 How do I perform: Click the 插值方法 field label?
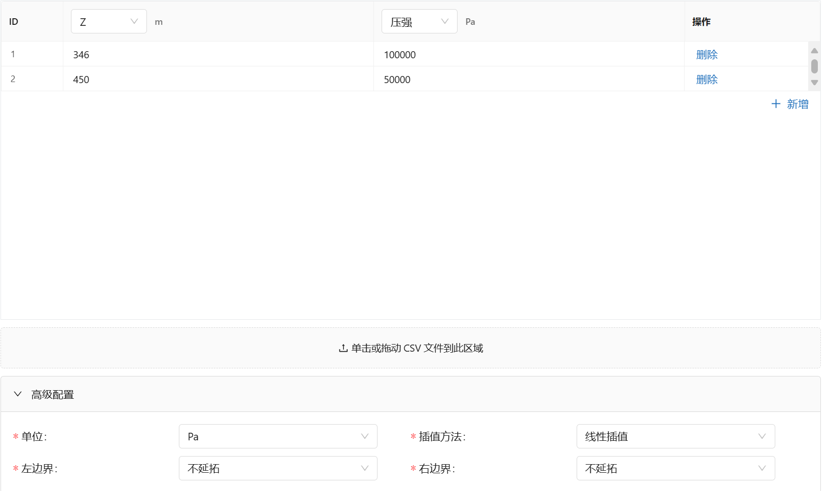[442, 436]
